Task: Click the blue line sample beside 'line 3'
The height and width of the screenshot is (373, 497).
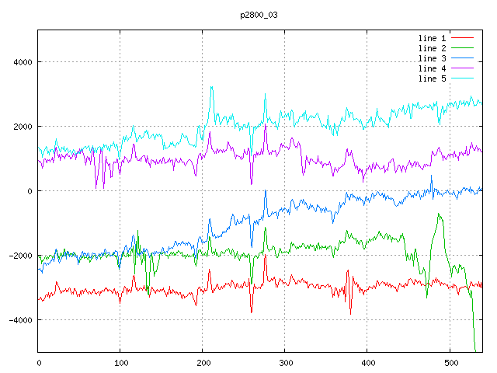Action: 462,58
